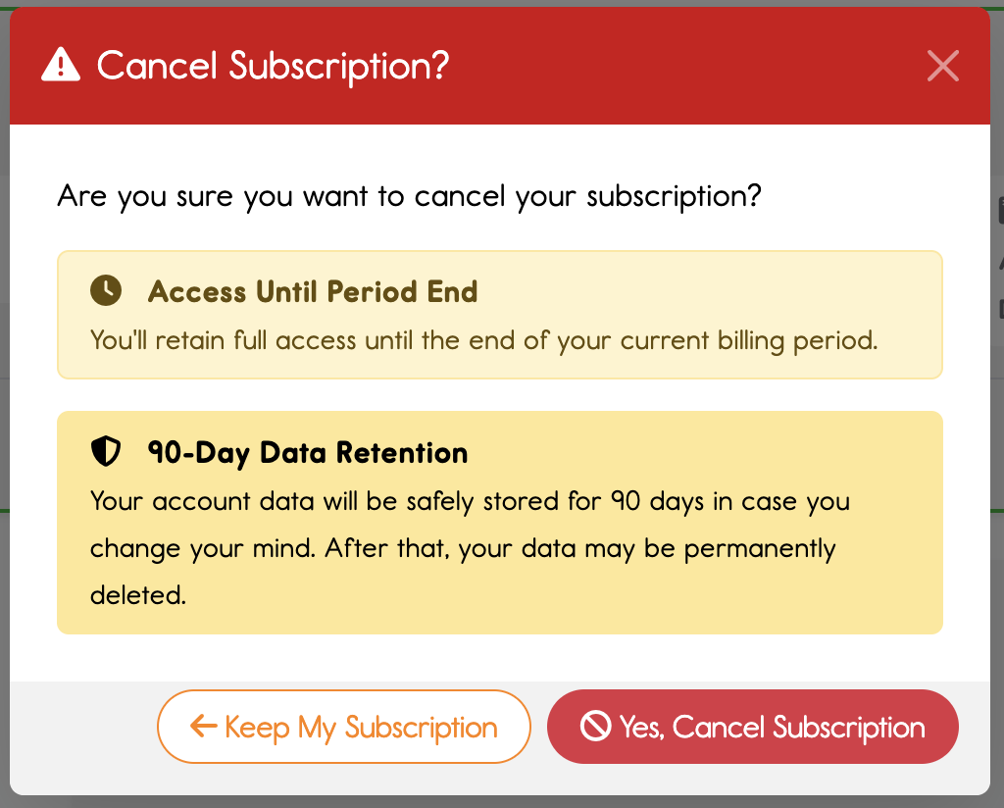The image size is (1004, 808).
Task: Click the confirmation question text
Action: [409, 195]
